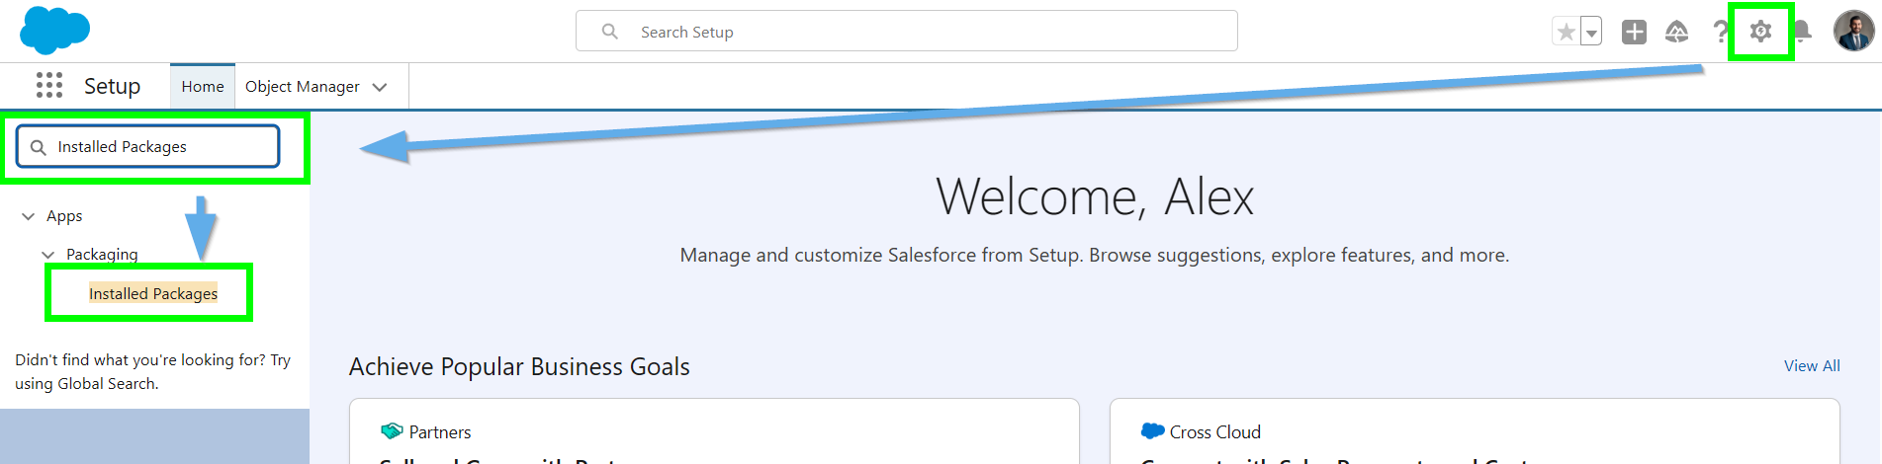Click the Quick Find search box
Image resolution: width=1882 pixels, height=464 pixels.
click(x=148, y=147)
